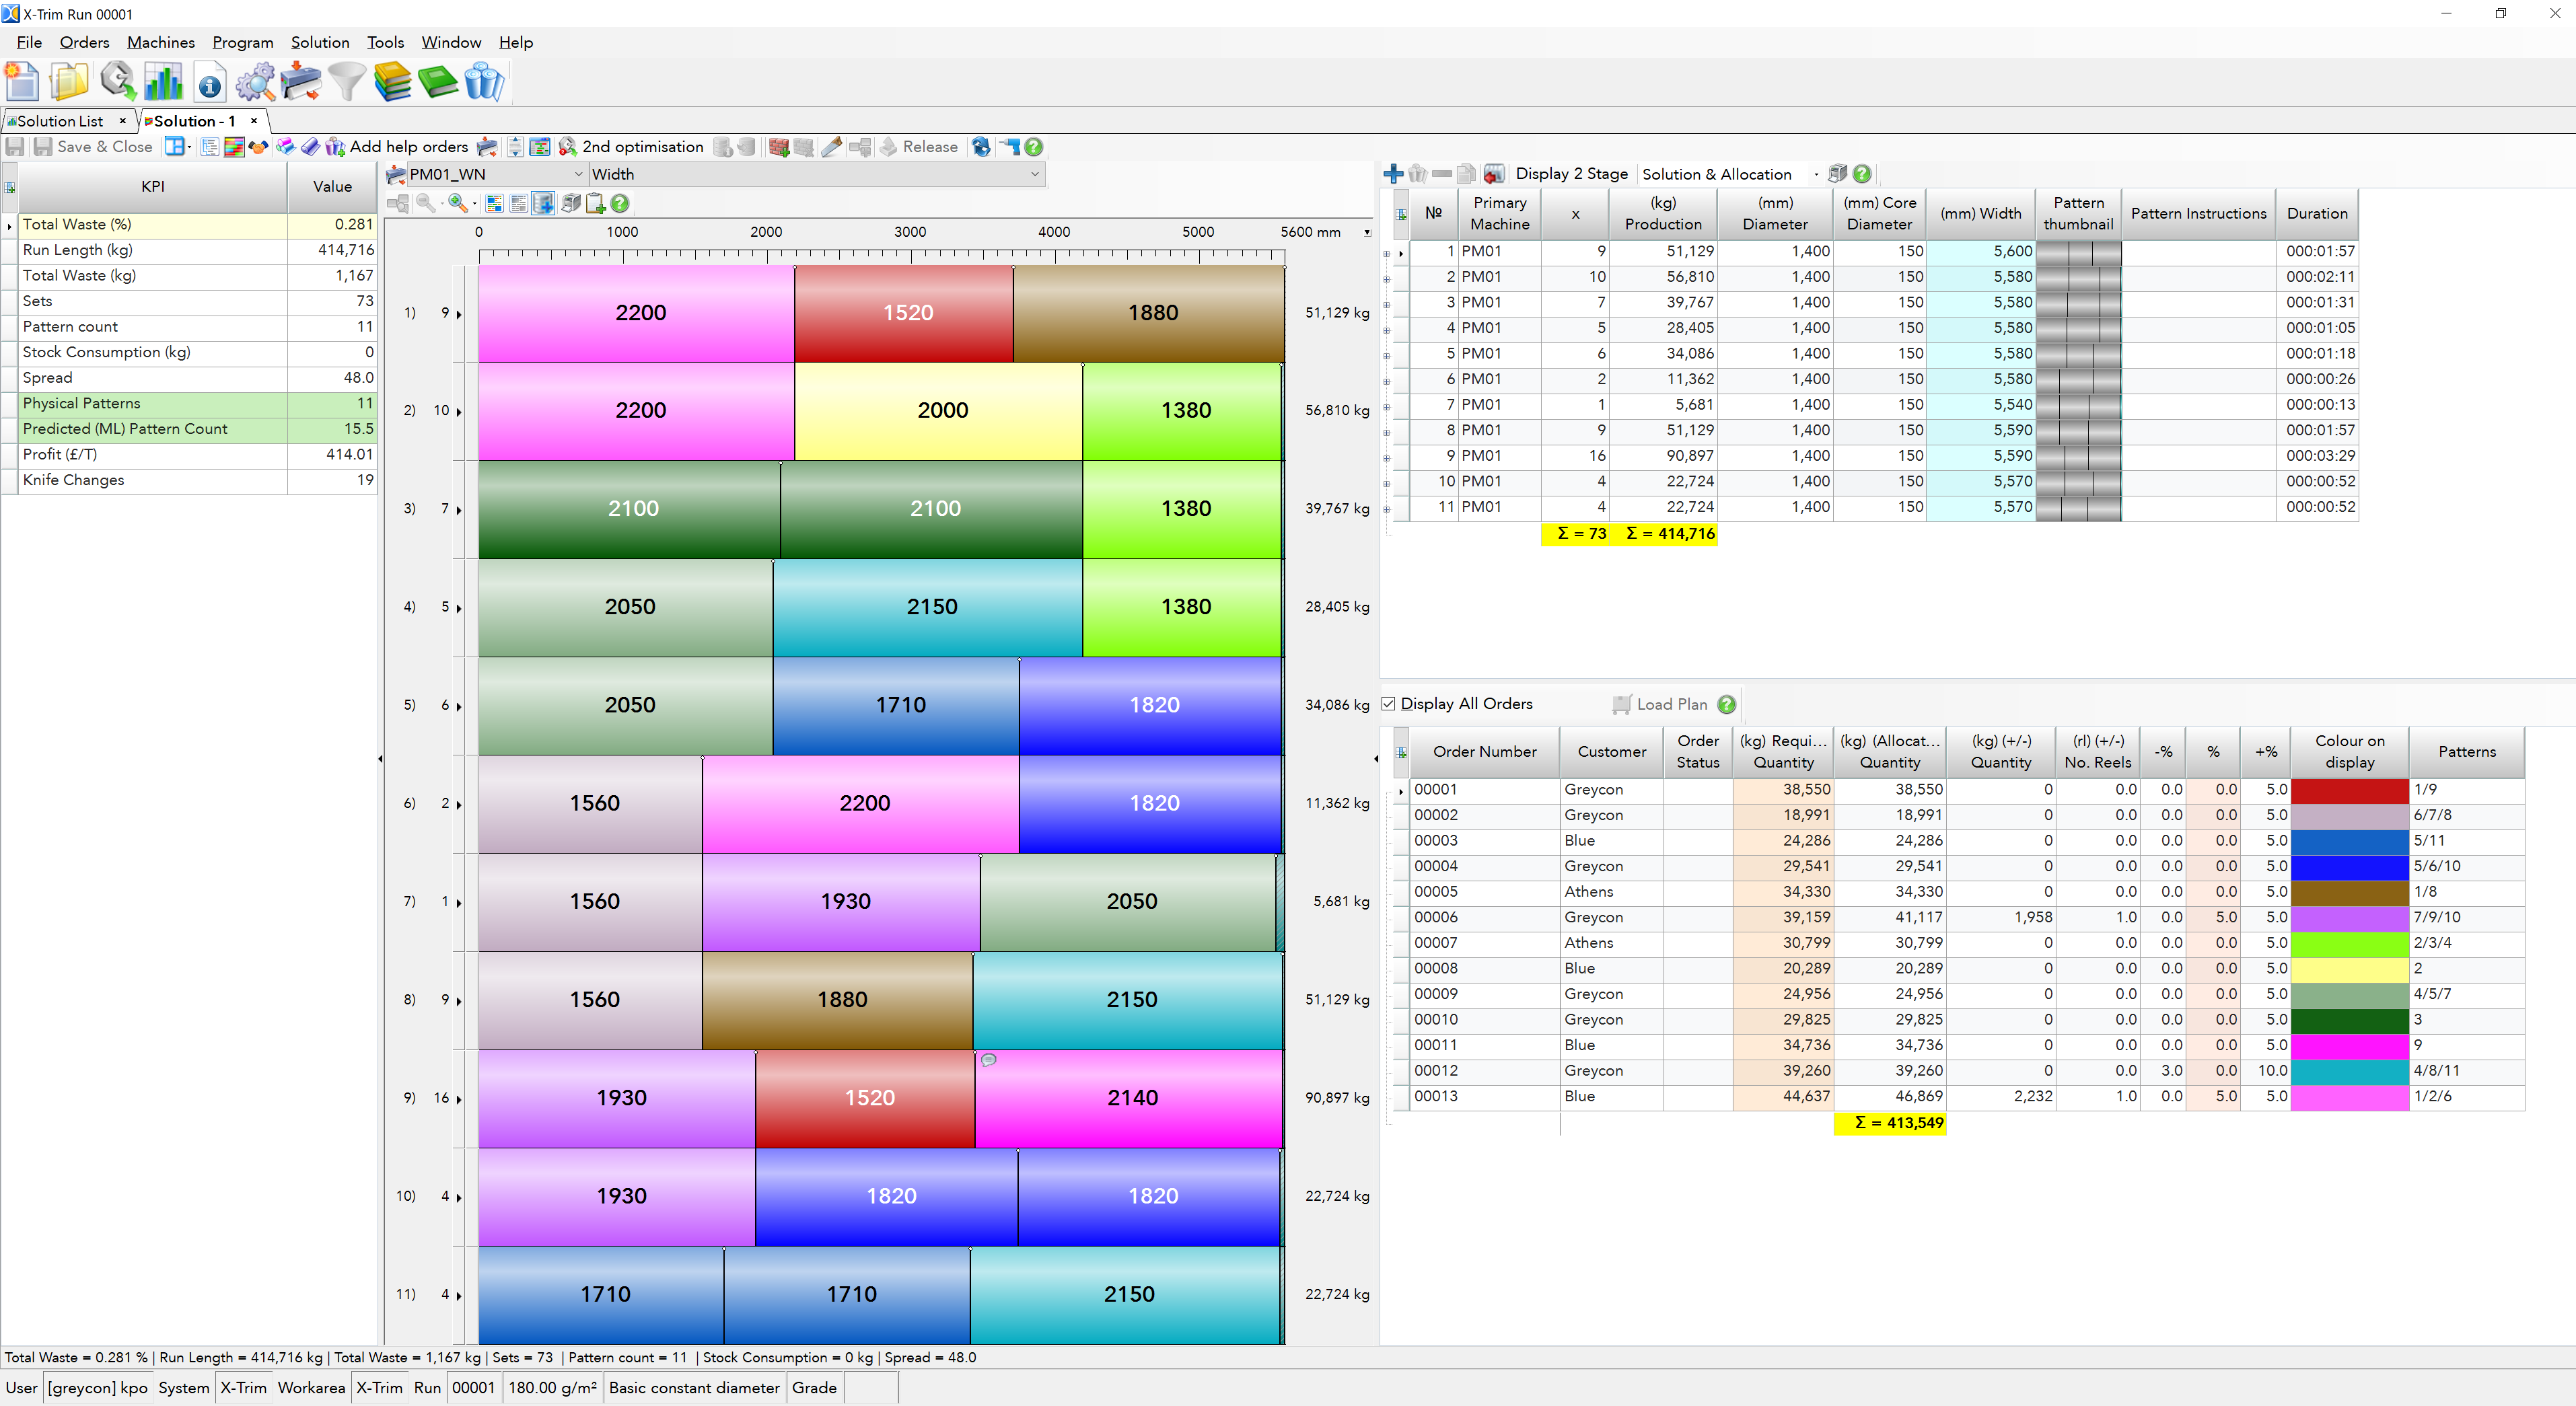Click the green help icon in solution toolbar

(1034, 147)
